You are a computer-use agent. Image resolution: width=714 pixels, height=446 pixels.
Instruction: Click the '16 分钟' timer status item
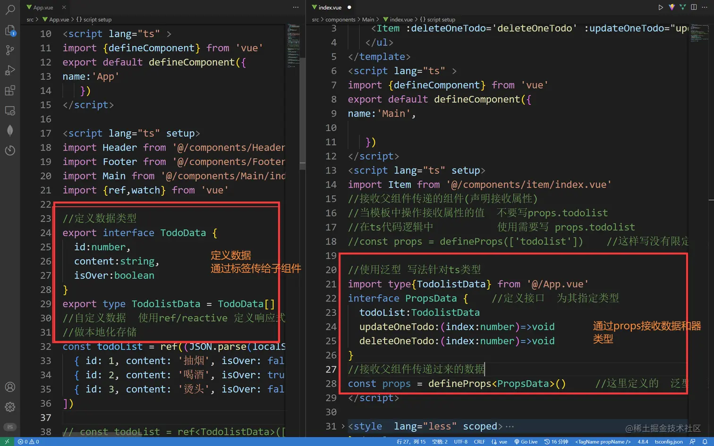[556, 442]
